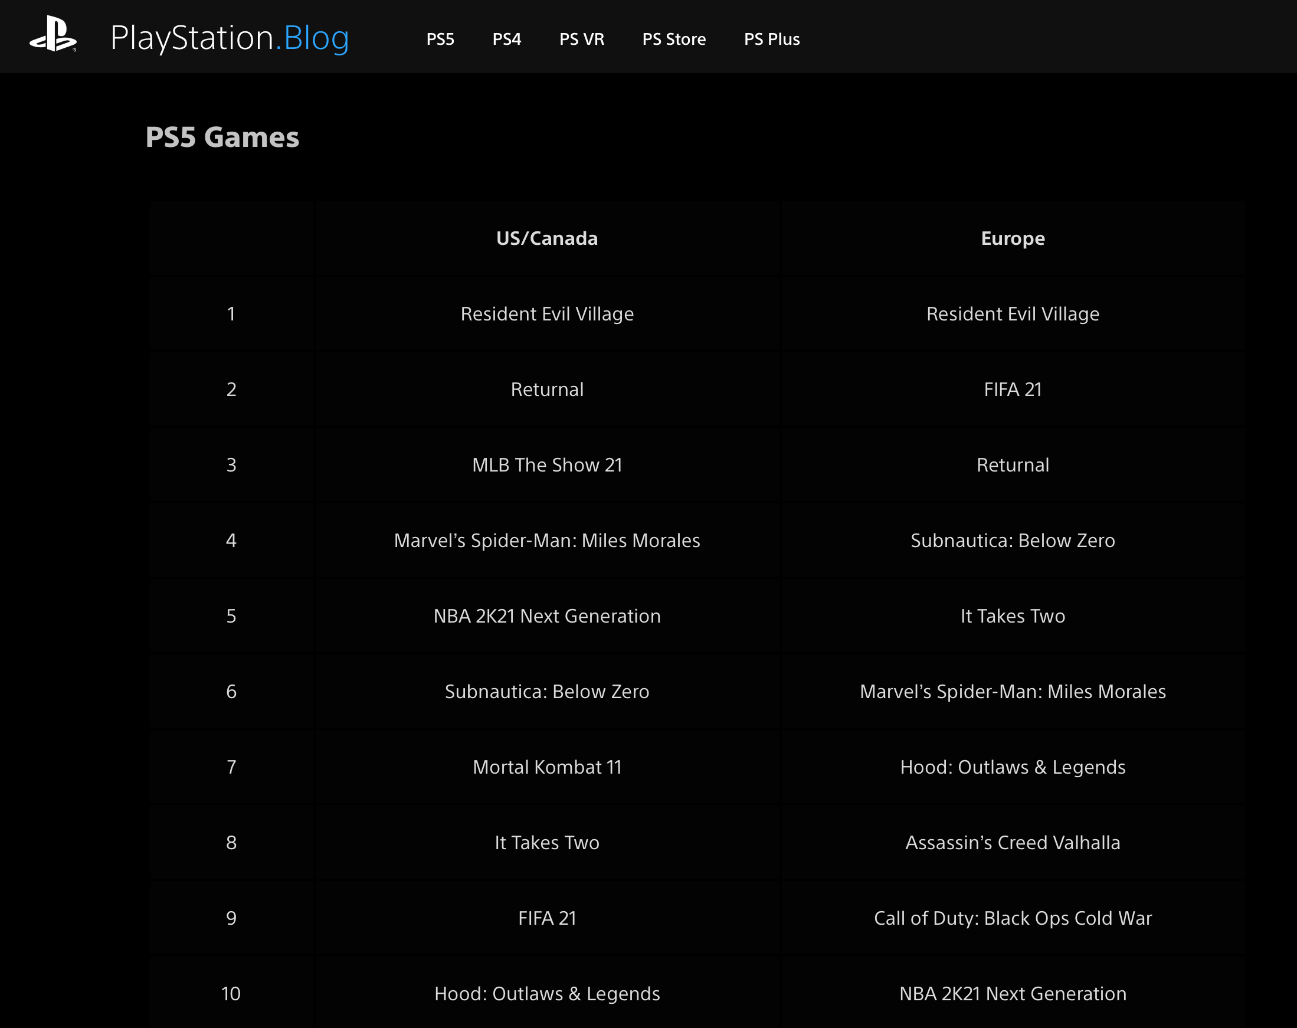Click Hood: Outlaws & Legends in Europe column
This screenshot has width=1297, height=1028.
[1013, 767]
